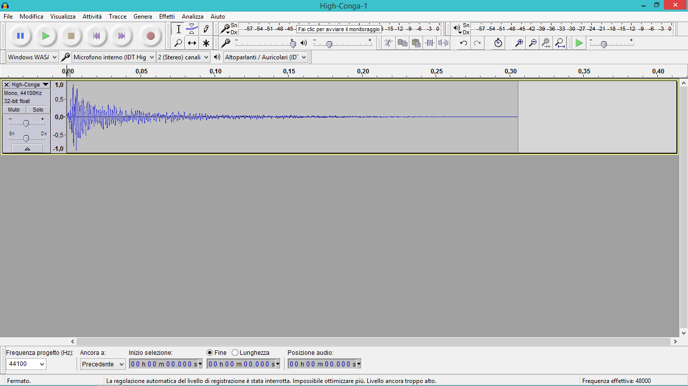Click the horizontal scrollbar right arrow

675,341
